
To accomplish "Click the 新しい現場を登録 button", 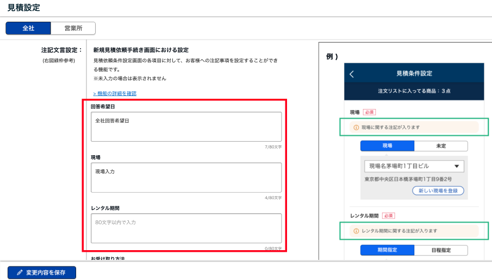I will pyautogui.click(x=438, y=190).
